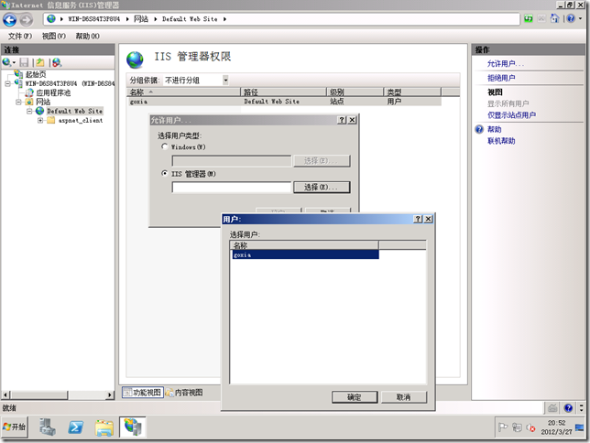Select goxia in the user list
Image resolution: width=590 pixels, height=443 pixels.
tap(305, 255)
